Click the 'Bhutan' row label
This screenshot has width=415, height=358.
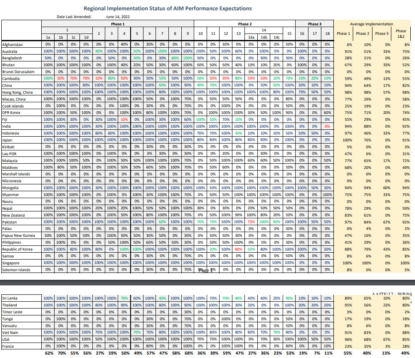coord(9,65)
